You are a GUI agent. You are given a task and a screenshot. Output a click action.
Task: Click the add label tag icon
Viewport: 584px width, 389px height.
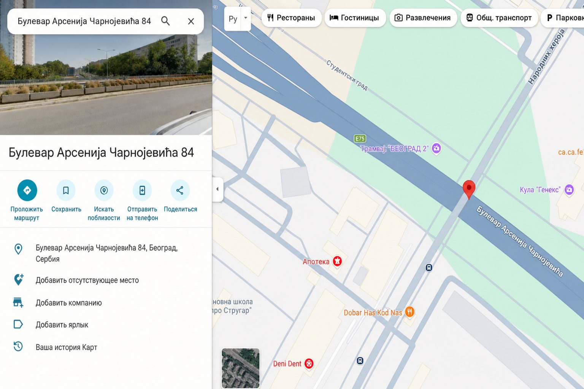[18, 324]
